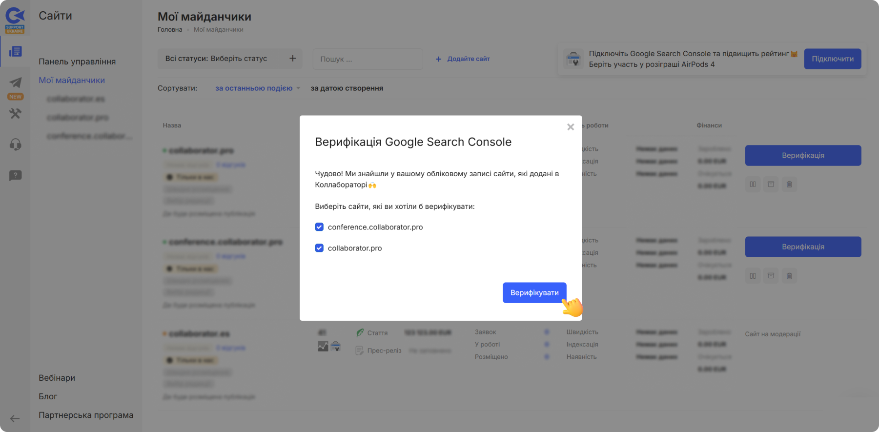The image size is (879, 432).
Task: Click trash icon in collaborator.pro row
Action: point(789,184)
